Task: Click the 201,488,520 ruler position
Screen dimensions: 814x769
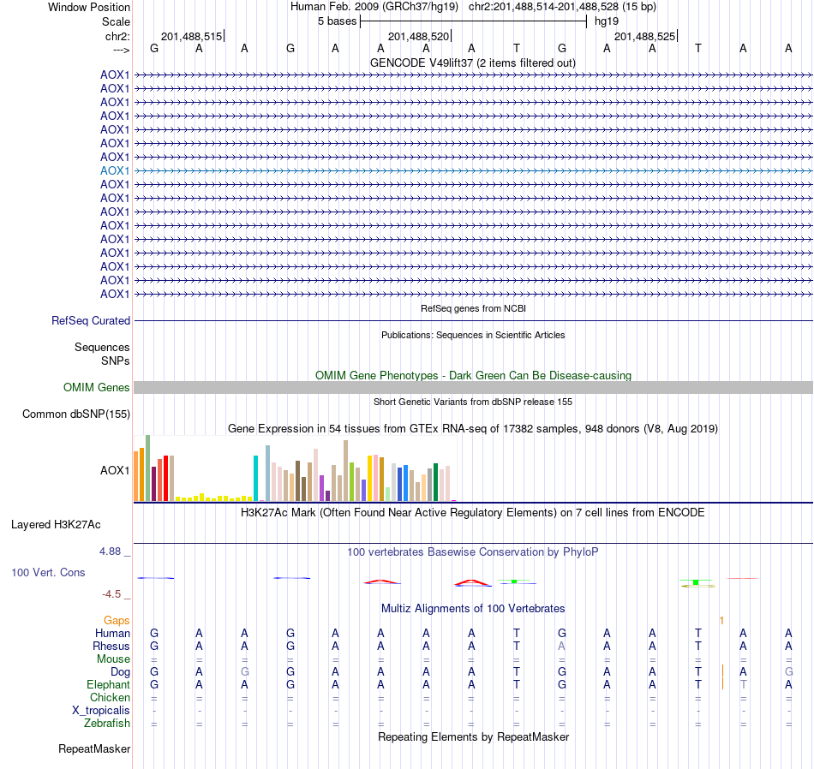Action: (x=418, y=36)
